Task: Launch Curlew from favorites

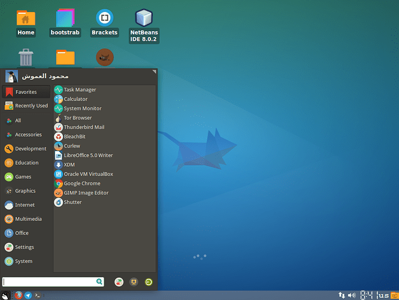Action: [x=104, y=146]
